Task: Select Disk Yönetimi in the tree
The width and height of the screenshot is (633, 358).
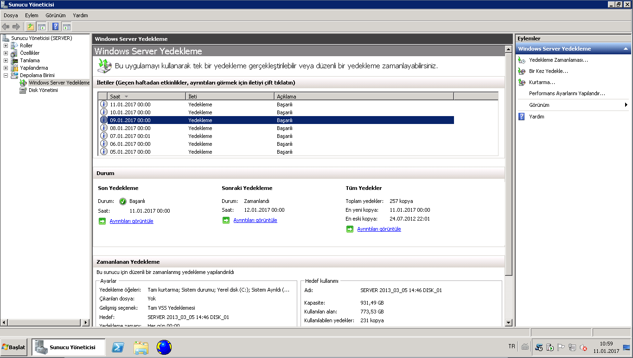Action: 43,90
